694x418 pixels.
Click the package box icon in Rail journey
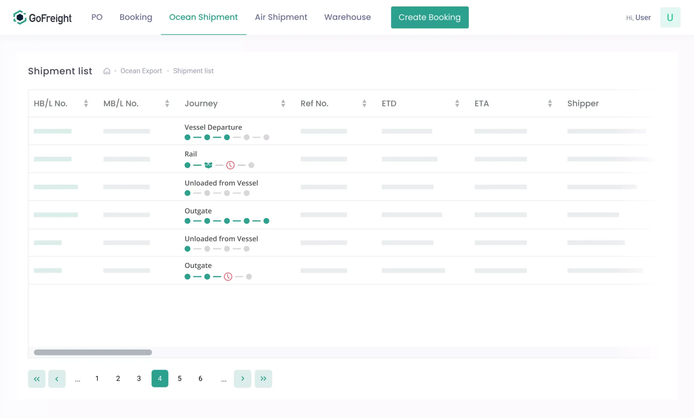click(208, 165)
